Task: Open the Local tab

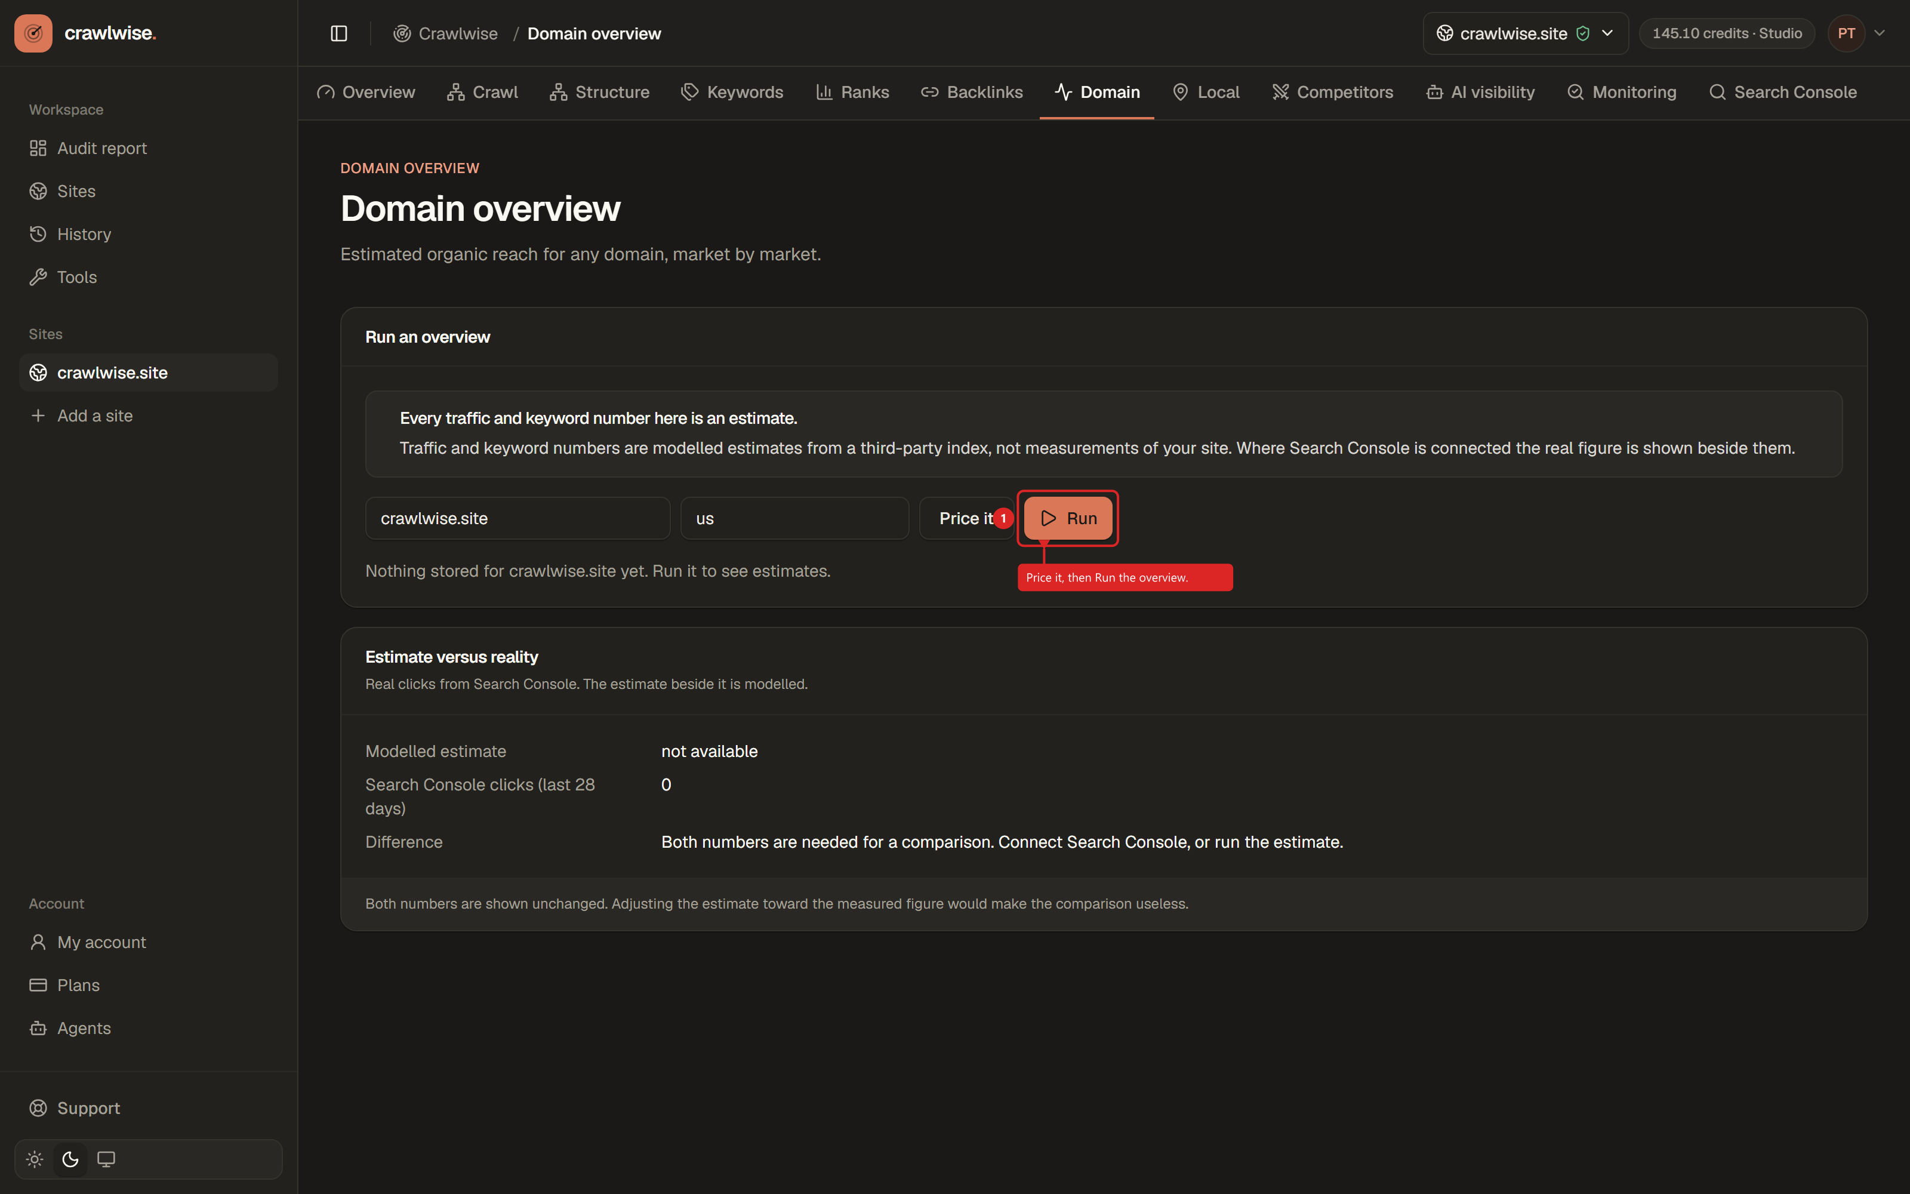Action: [x=1206, y=93]
